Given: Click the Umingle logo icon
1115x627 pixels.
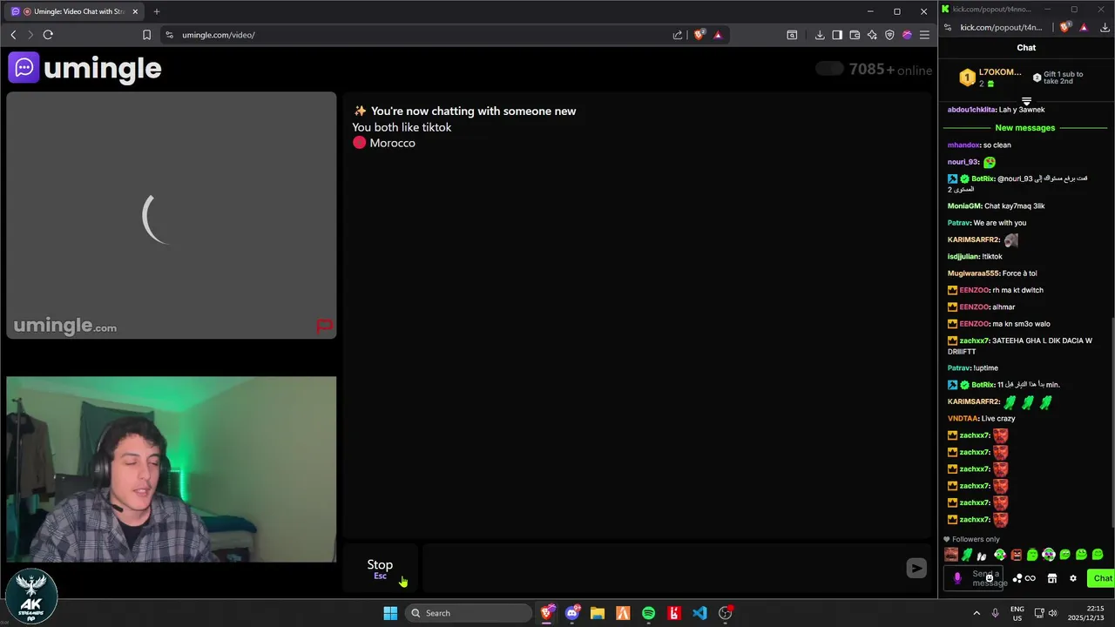Looking at the screenshot, I should pyautogui.click(x=24, y=67).
